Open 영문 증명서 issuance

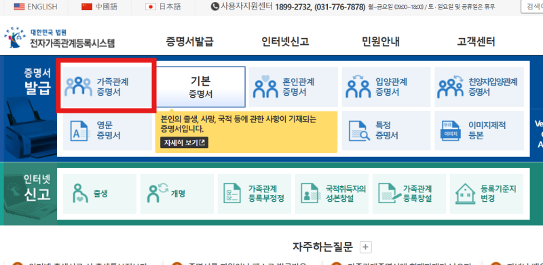(107, 130)
